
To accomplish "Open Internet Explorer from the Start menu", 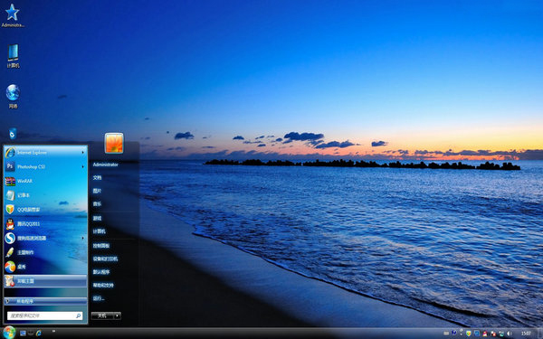I will click(45, 153).
